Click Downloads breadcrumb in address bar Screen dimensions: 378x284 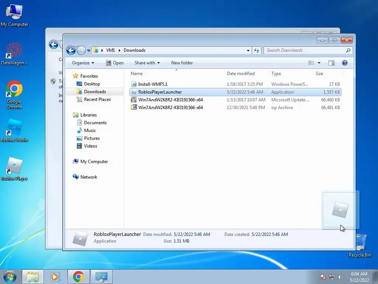tap(134, 50)
